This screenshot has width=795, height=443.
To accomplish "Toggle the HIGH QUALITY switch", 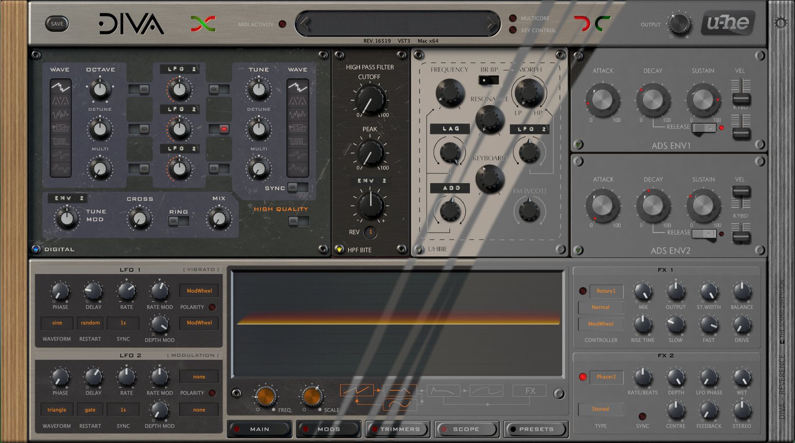I will [298, 221].
